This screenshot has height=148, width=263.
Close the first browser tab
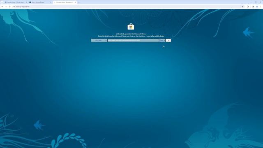pos(26,2)
